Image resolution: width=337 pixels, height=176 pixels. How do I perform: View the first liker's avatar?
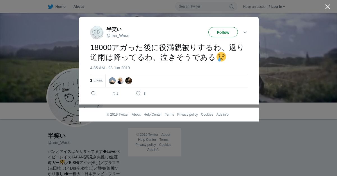pyautogui.click(x=112, y=81)
